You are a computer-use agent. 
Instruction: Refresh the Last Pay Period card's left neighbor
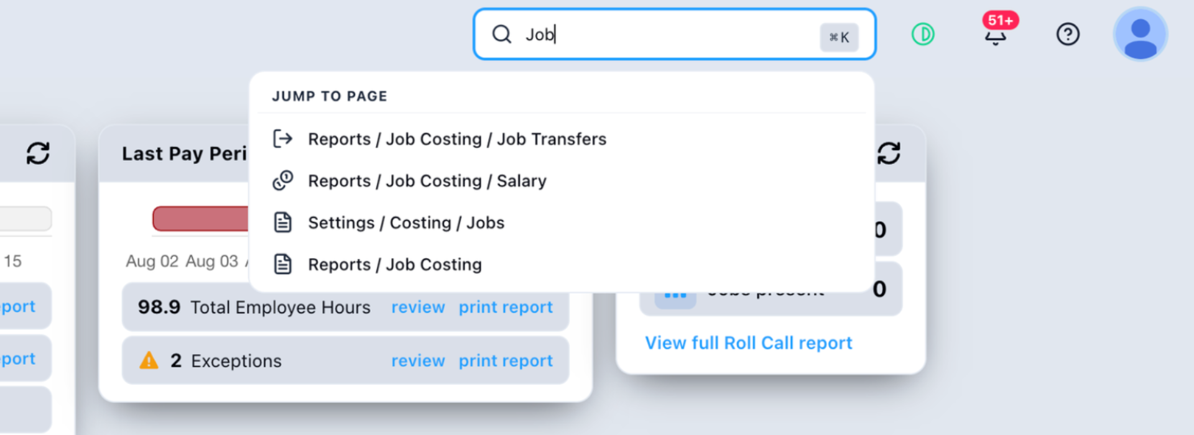(38, 153)
